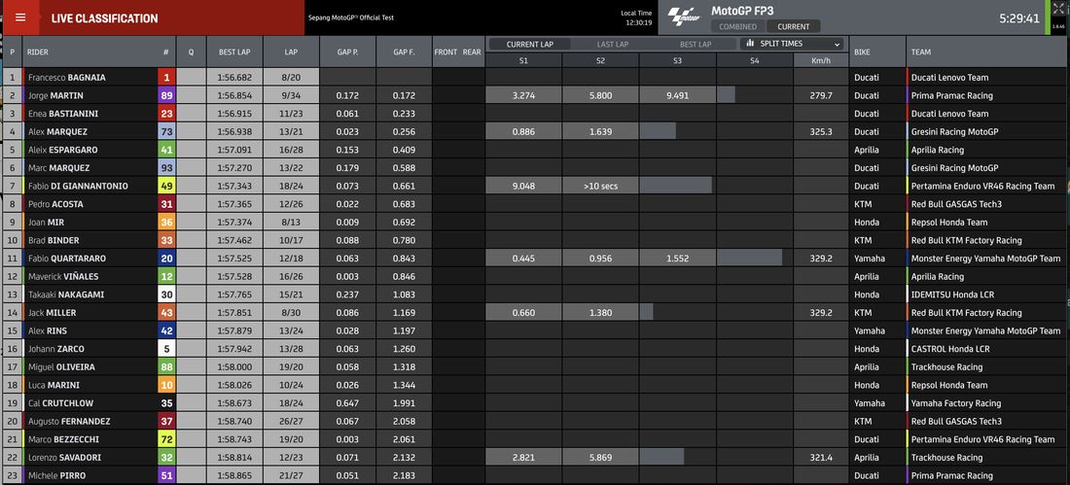Select rider Marc MARQUEZ
1070x485 pixels.
[x=58, y=168]
